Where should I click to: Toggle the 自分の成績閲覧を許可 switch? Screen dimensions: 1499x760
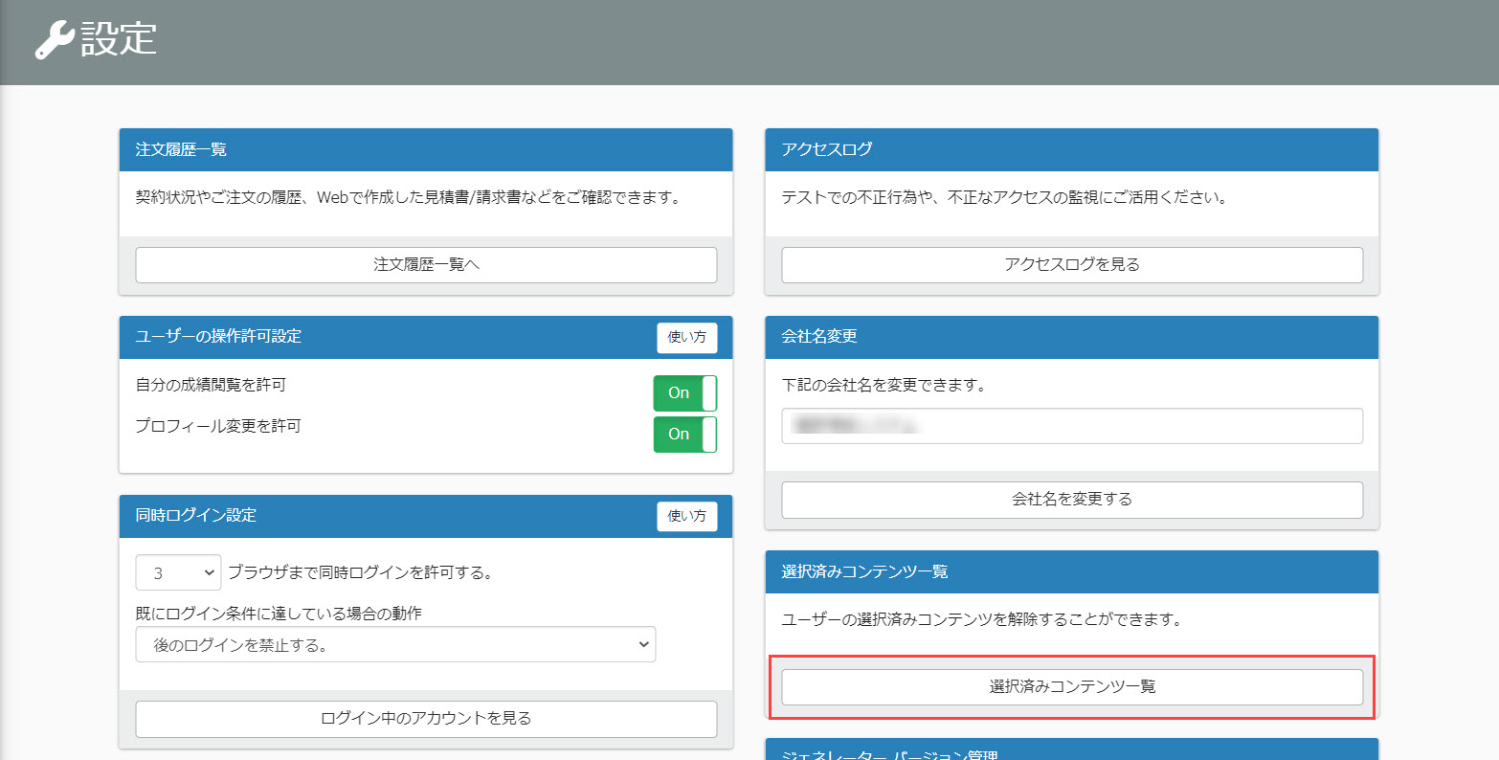tap(684, 392)
